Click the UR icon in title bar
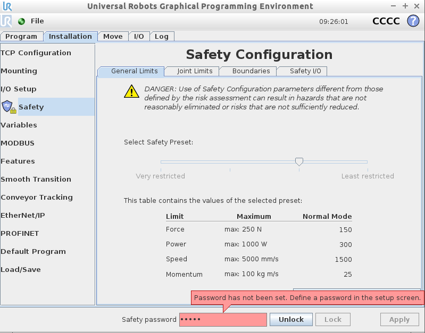 tap(7, 6)
